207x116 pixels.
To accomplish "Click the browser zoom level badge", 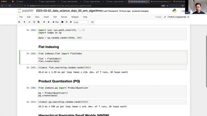I will (x=163, y=6).
